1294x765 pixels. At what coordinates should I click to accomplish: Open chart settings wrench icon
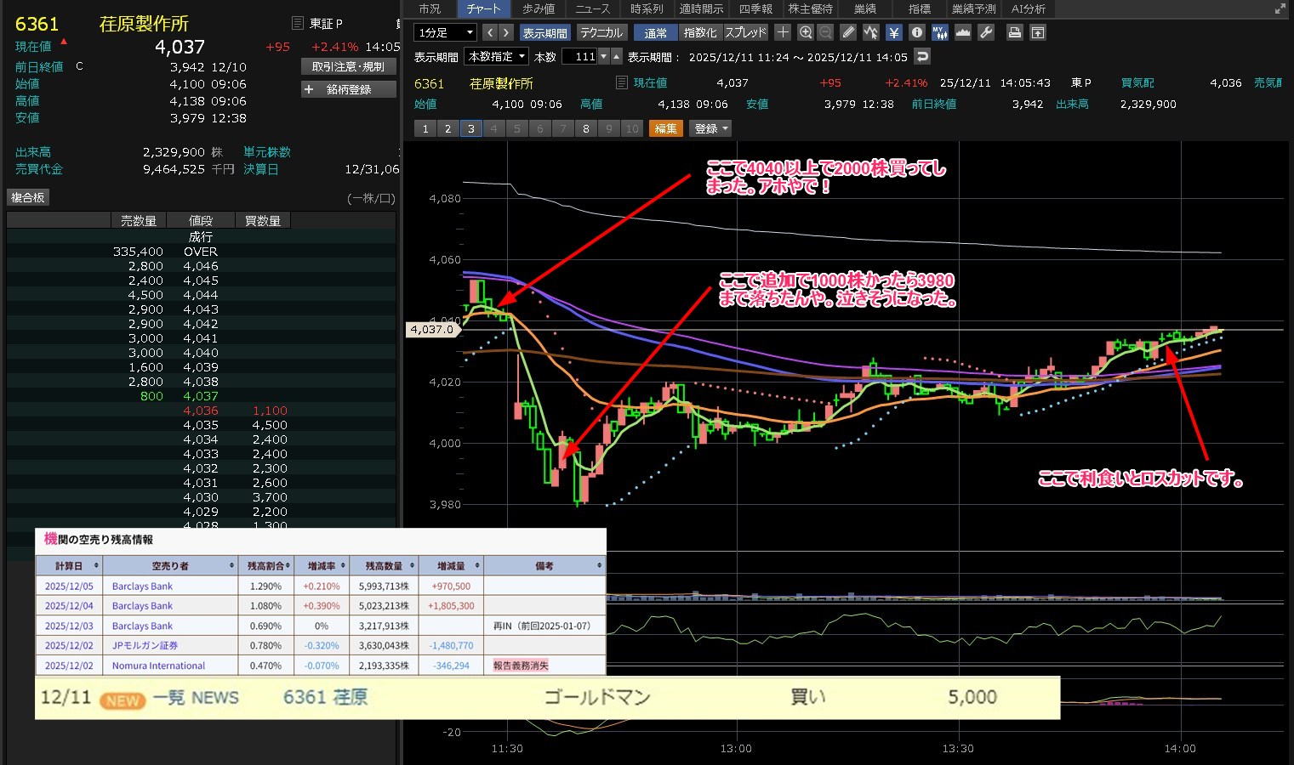pyautogui.click(x=986, y=32)
